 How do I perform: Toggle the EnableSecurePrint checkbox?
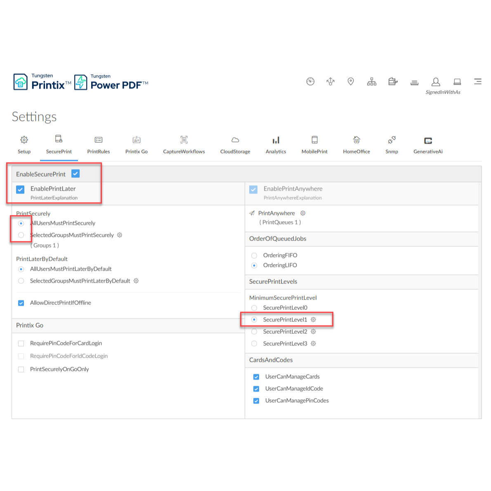[x=76, y=174]
